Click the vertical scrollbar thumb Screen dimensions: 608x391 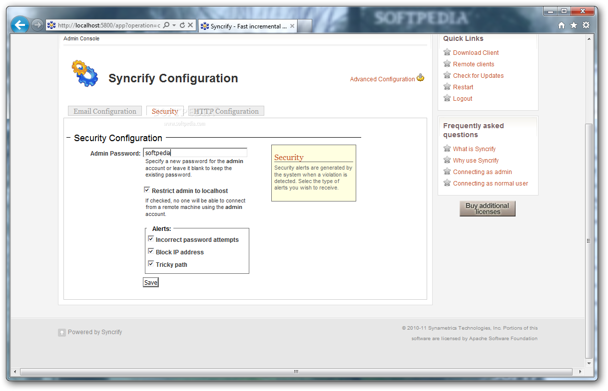[589, 240]
